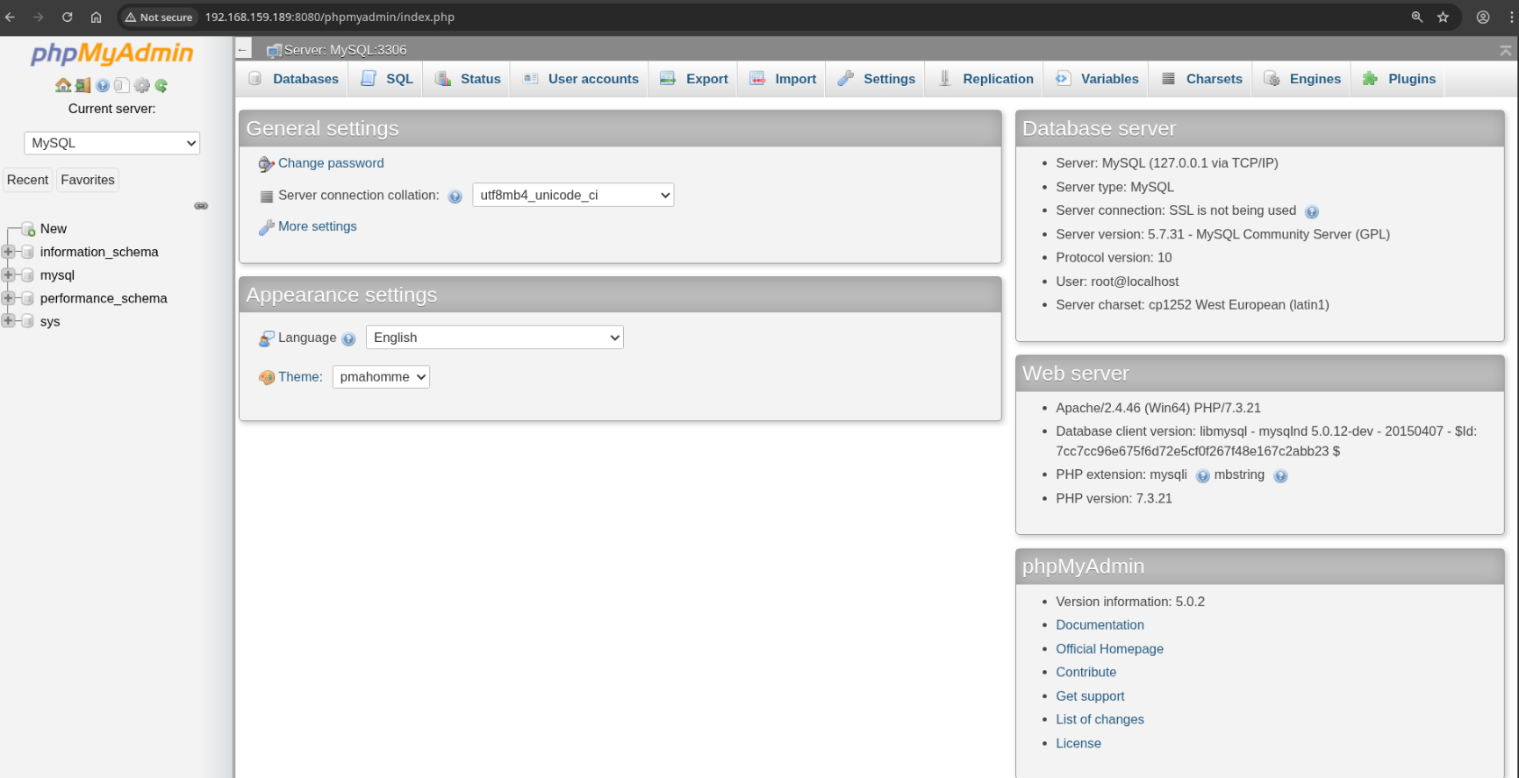Click the New database icon in tree
Image resolution: width=1519 pixels, height=778 pixels.
point(28,229)
